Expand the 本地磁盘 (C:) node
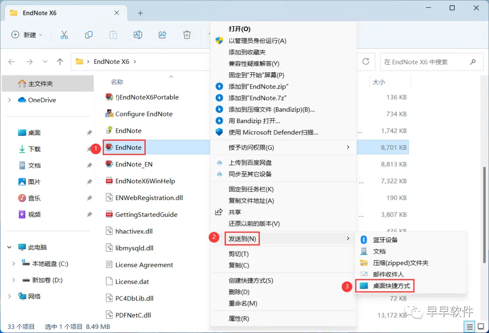The width and height of the screenshot is (489, 333). (x=14, y=263)
